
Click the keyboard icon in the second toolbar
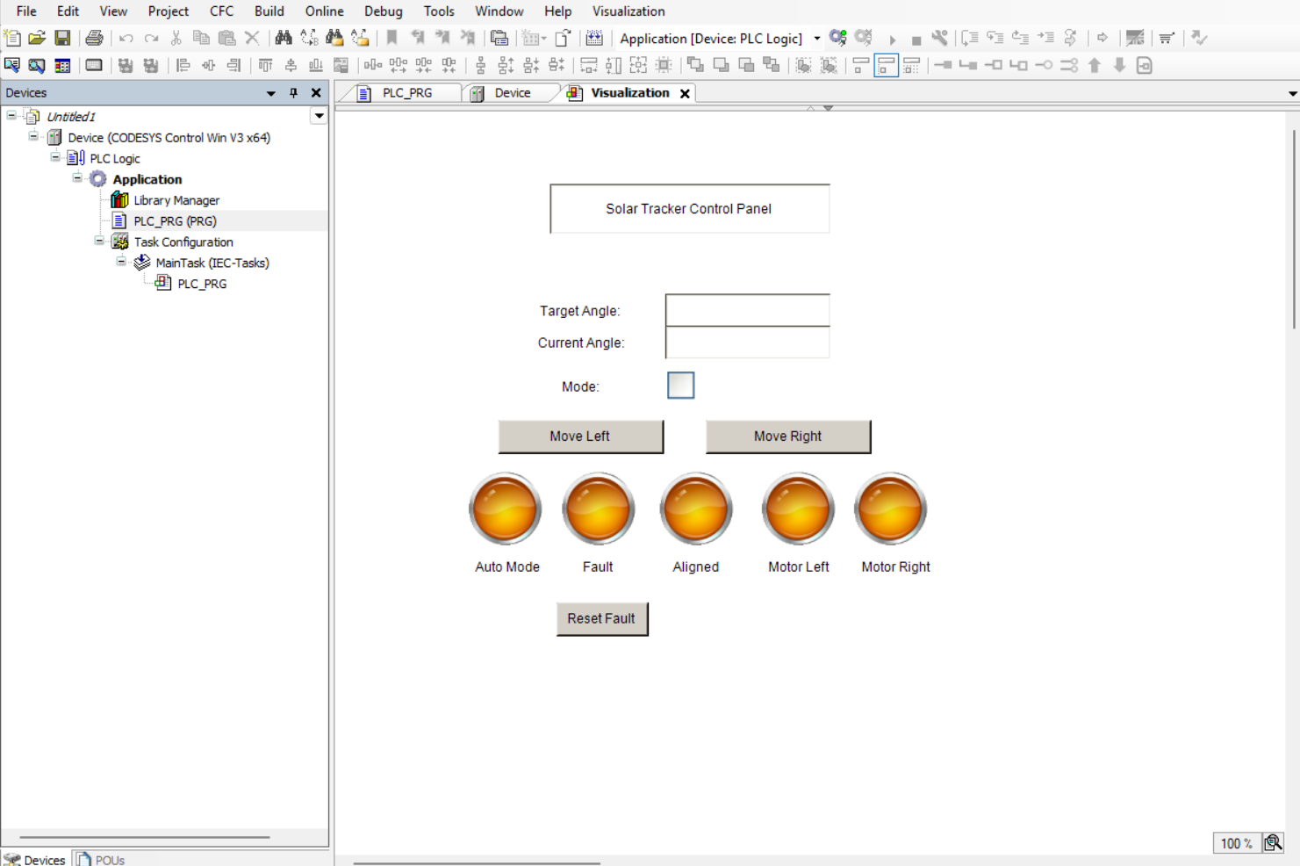(94, 65)
